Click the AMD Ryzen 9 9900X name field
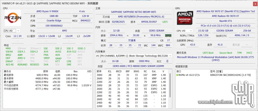The height and width of the screenshot is (111, 258). (47, 11)
